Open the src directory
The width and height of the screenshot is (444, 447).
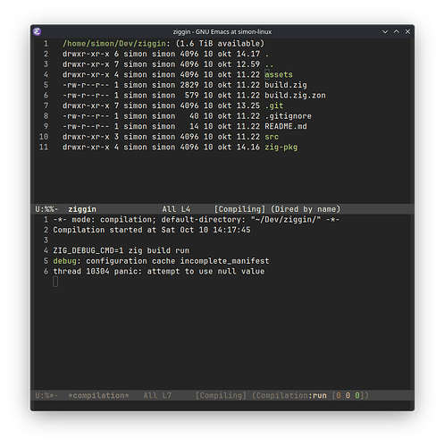[x=272, y=137]
